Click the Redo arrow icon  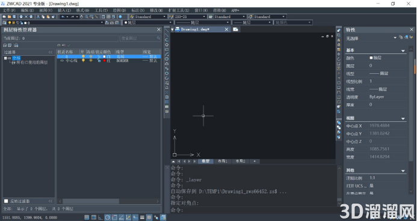pos(72,17)
